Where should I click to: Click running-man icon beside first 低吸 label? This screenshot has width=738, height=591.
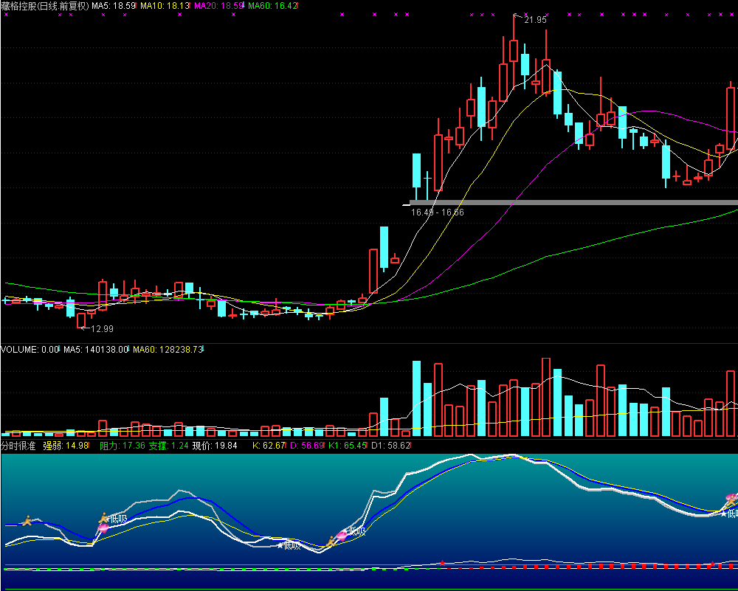(103, 518)
